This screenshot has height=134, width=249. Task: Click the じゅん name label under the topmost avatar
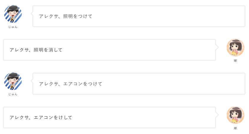pos(13,27)
